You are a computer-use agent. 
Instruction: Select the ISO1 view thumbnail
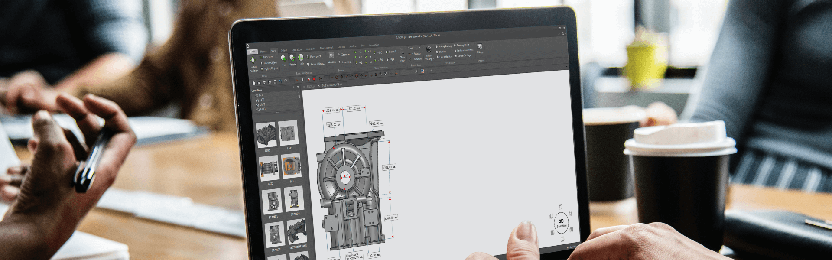266,135
